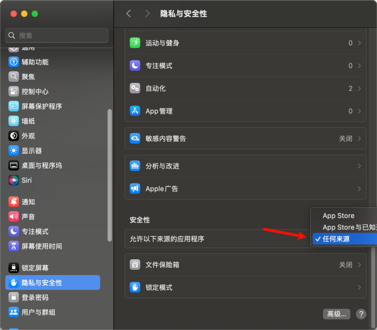
Task: Click the 辅助功能 accessibility icon in sidebar
Action: 14,62
